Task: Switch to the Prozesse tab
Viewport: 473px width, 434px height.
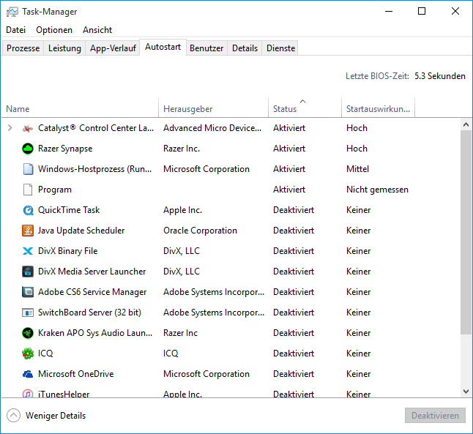Action: (x=23, y=48)
